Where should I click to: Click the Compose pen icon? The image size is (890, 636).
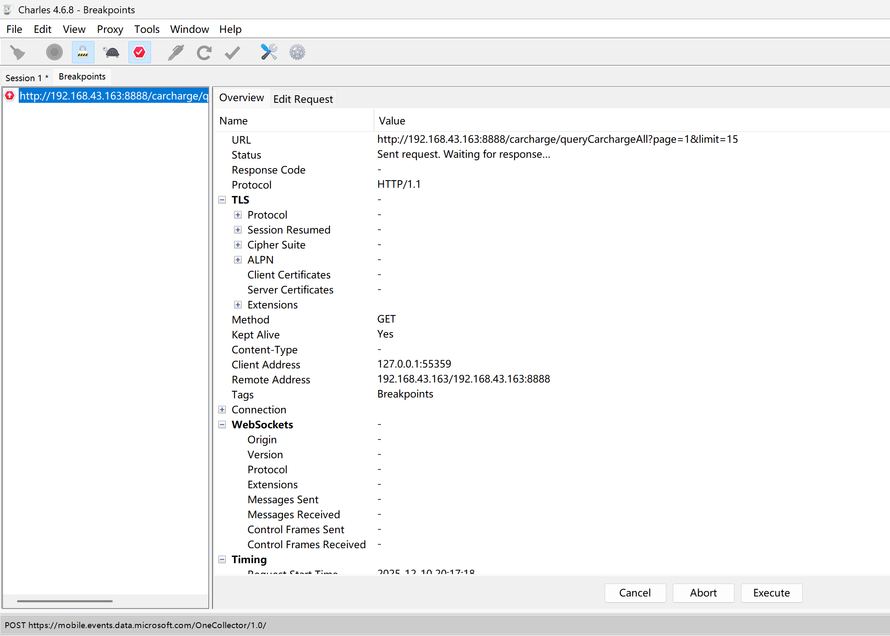pos(176,52)
